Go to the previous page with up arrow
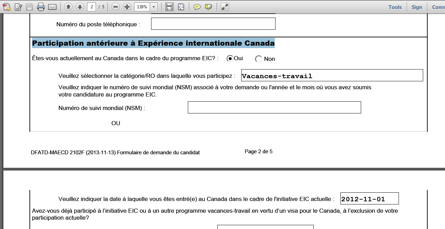Screen dimensions: 445x229 tap(69, 7)
